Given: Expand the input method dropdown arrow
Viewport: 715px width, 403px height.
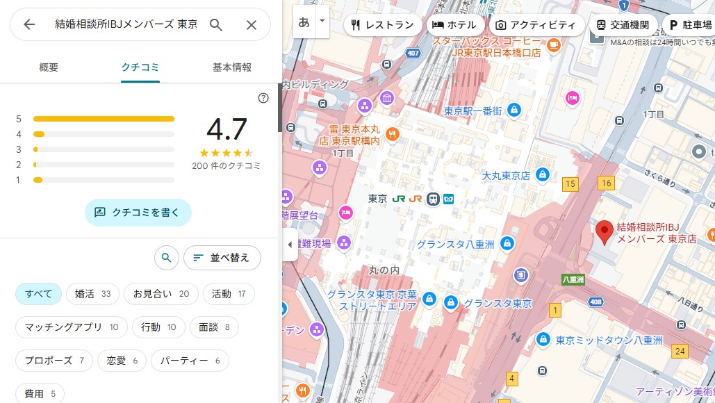Looking at the screenshot, I should (x=322, y=21).
